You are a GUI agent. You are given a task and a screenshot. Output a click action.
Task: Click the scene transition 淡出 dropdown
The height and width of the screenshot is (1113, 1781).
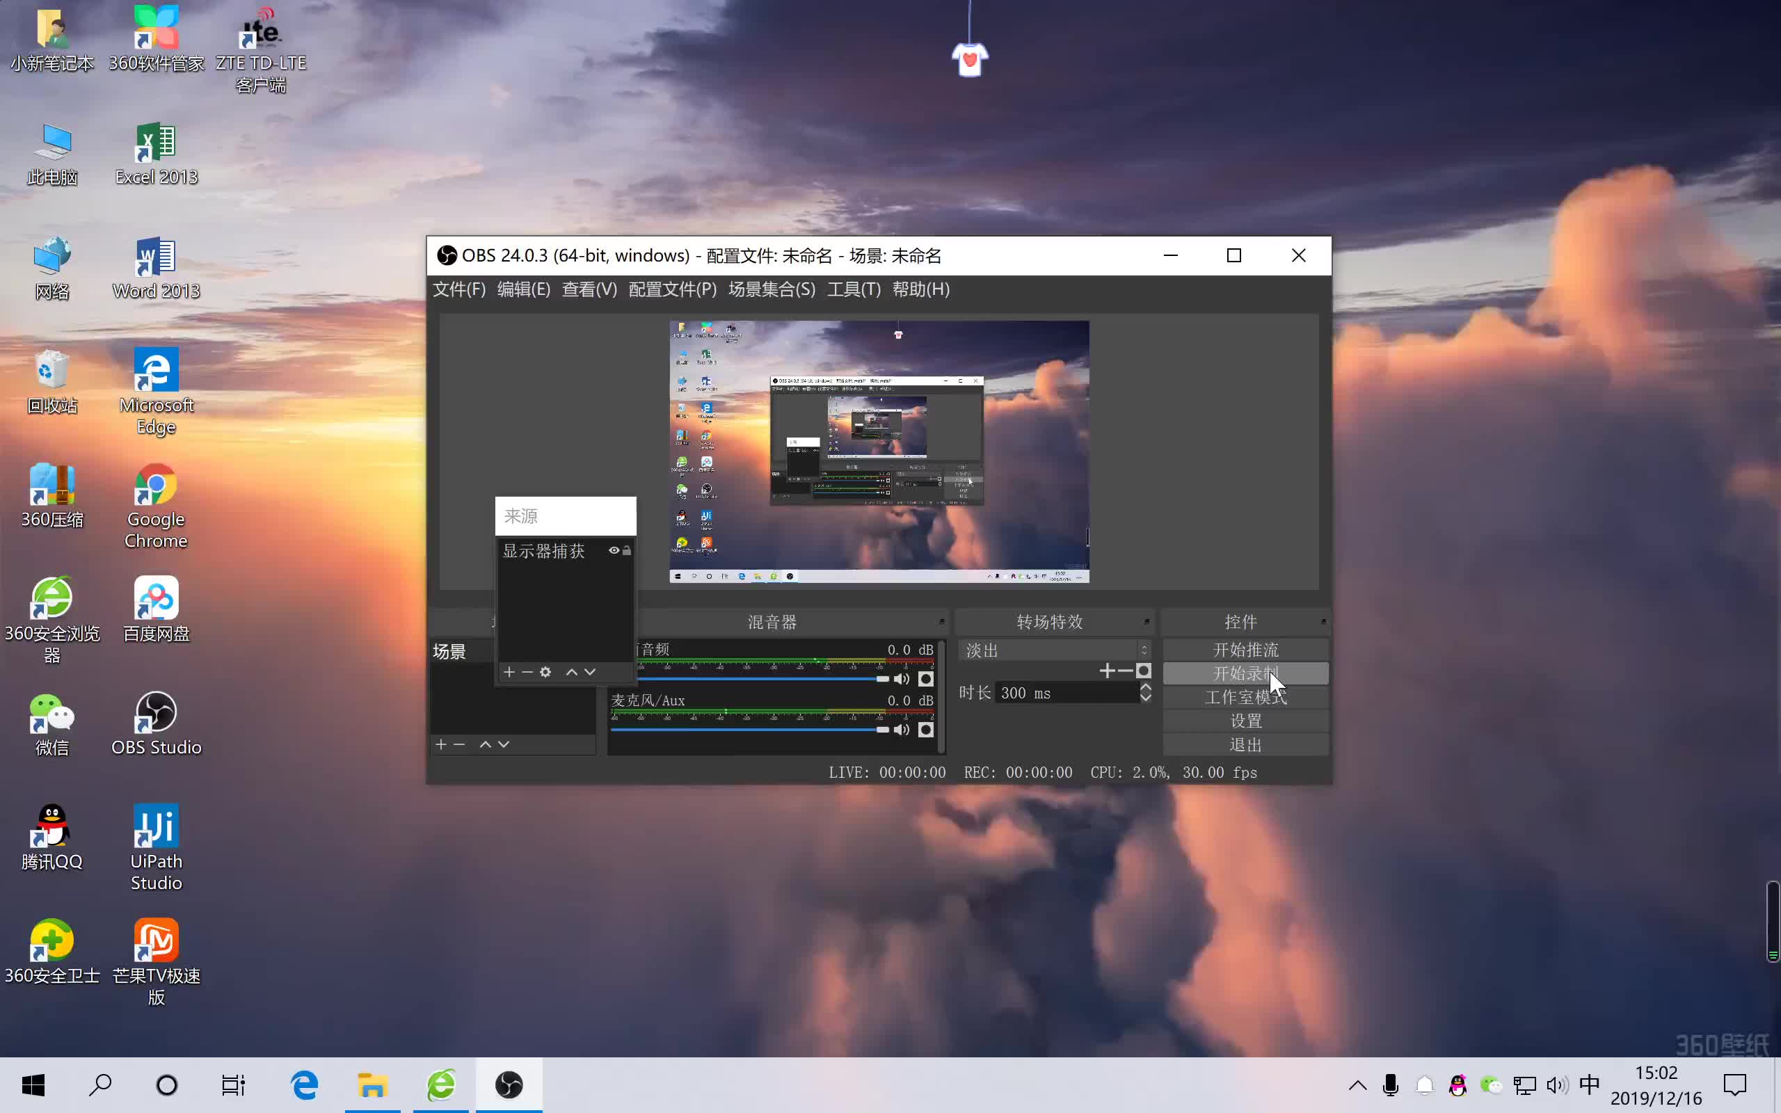click(1051, 650)
